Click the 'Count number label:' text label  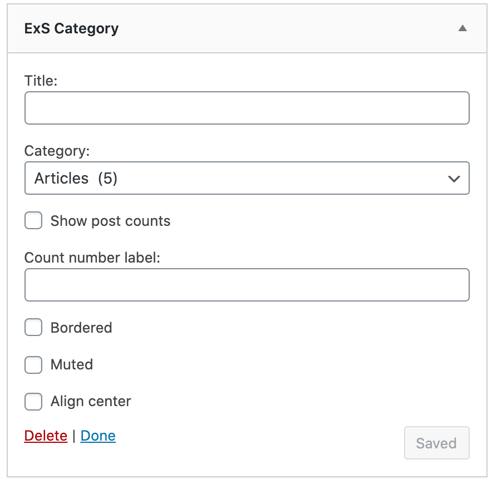click(92, 258)
